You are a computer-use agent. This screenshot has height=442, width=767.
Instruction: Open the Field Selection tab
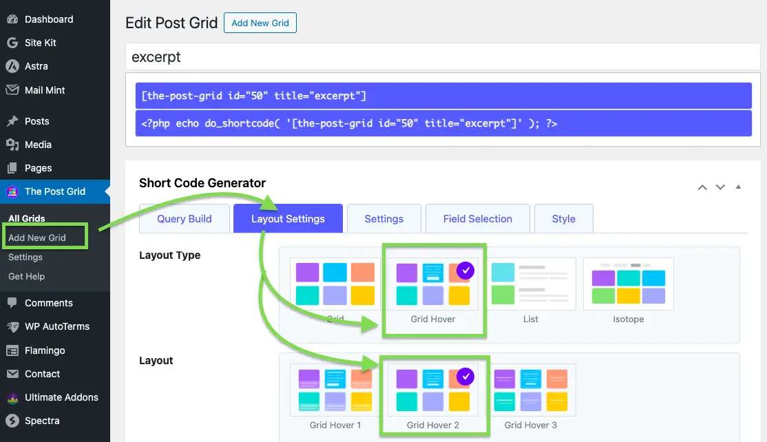(x=477, y=219)
